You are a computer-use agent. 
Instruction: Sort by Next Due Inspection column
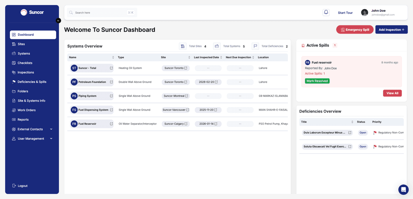254,57
